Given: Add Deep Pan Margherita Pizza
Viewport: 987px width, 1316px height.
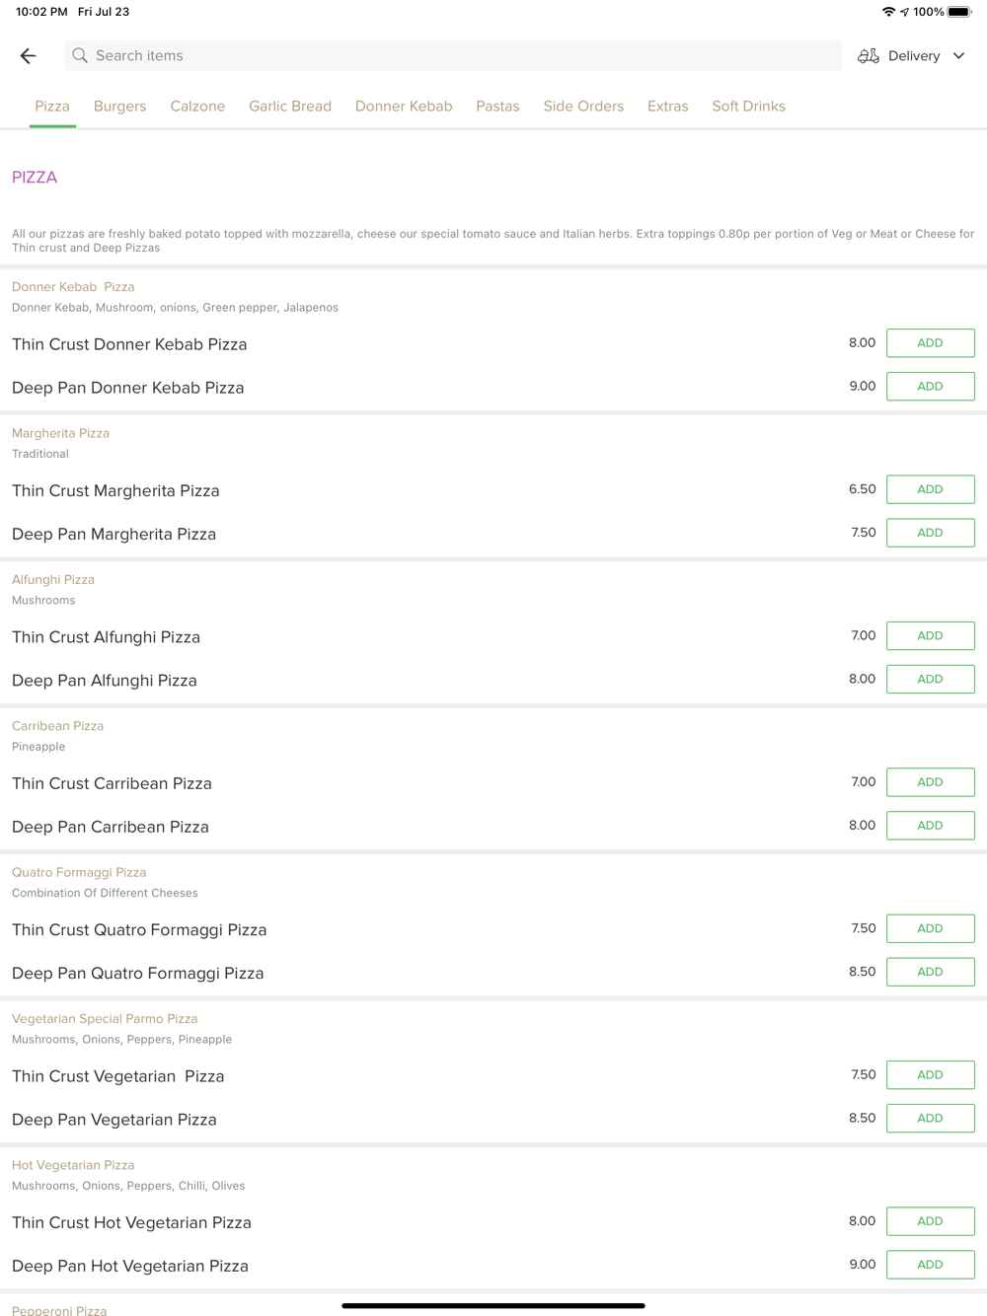Looking at the screenshot, I should (930, 533).
